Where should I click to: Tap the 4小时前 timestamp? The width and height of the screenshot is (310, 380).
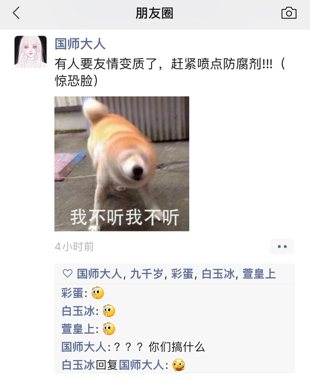(74, 247)
